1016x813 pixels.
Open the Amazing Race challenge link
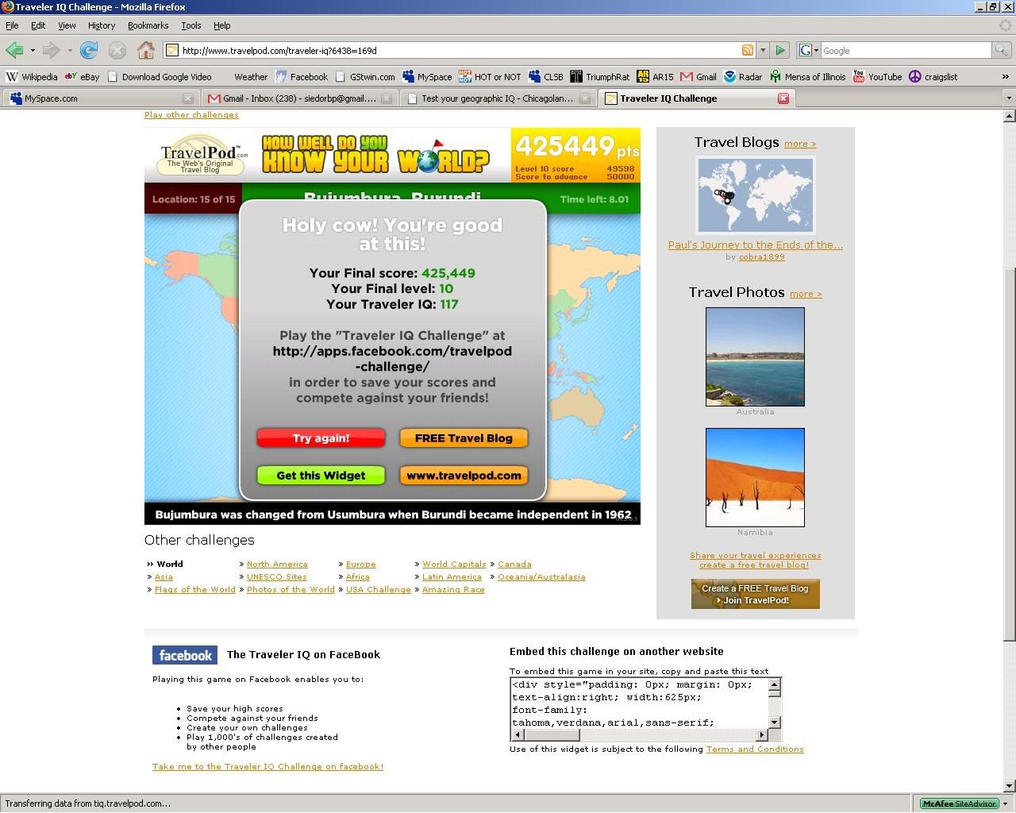click(x=453, y=590)
